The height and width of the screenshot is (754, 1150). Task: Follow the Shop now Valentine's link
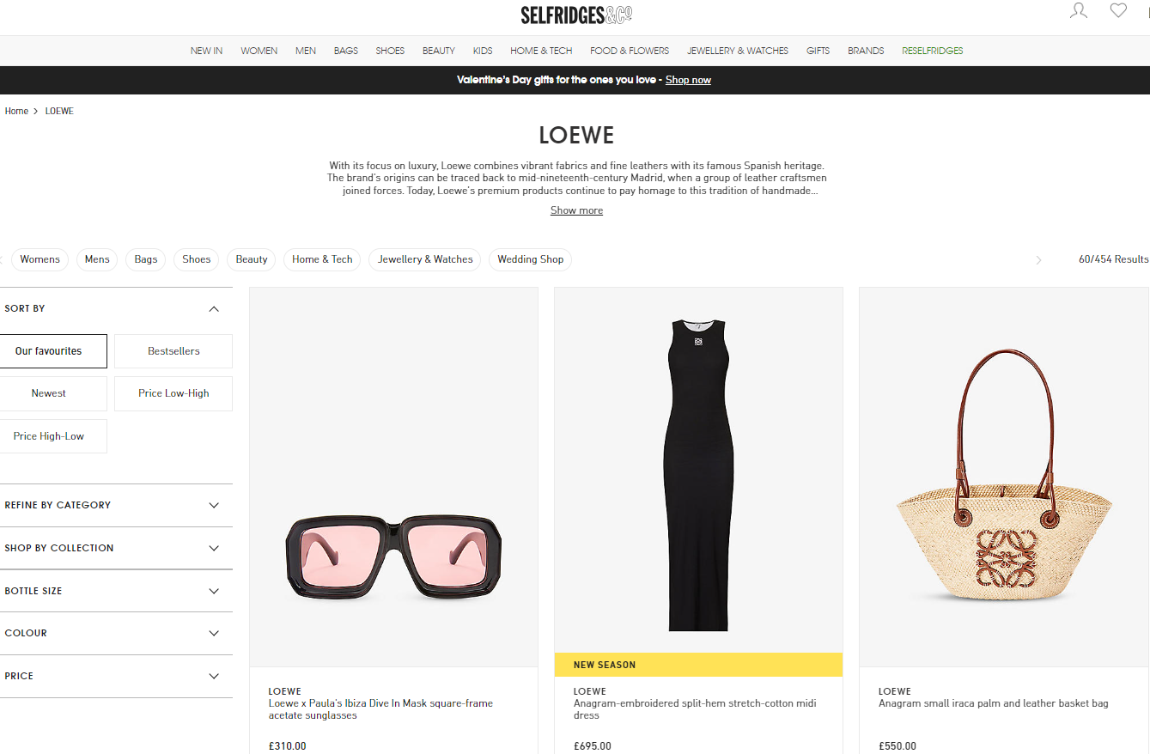pyautogui.click(x=688, y=80)
